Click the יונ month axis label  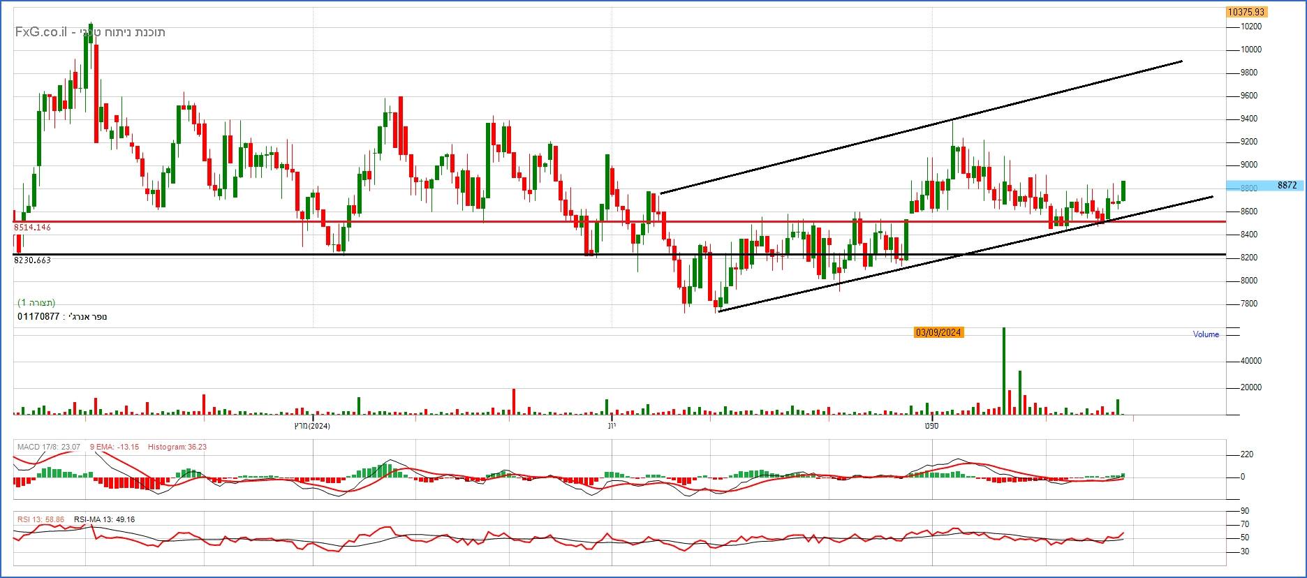(612, 426)
